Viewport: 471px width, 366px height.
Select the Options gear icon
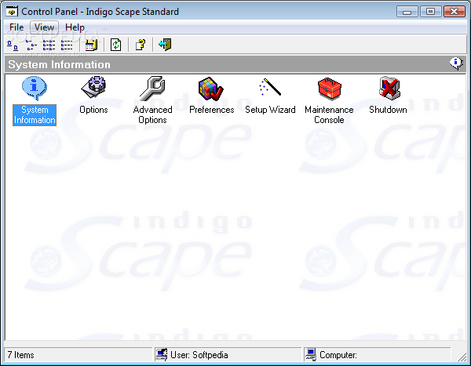coord(93,87)
